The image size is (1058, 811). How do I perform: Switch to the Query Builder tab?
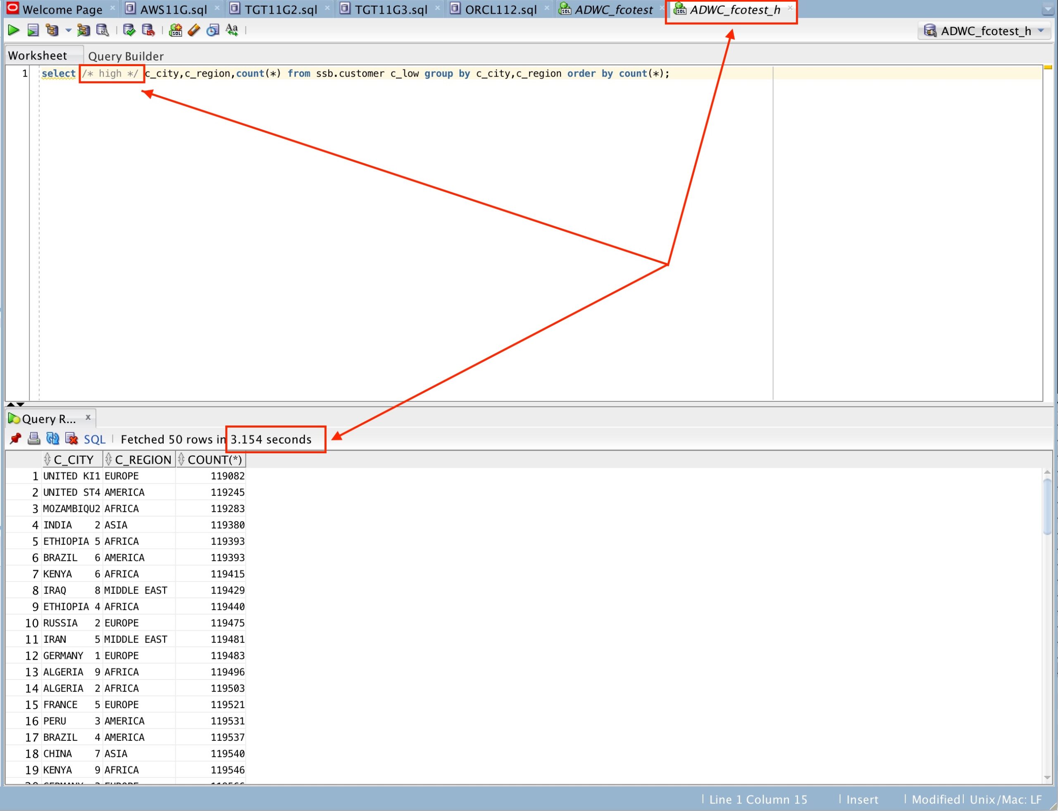[x=126, y=56]
